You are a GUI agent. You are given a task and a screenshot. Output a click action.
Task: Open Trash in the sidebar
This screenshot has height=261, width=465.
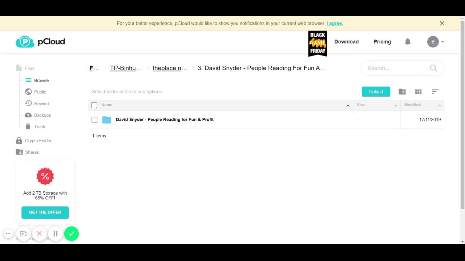[x=40, y=127]
